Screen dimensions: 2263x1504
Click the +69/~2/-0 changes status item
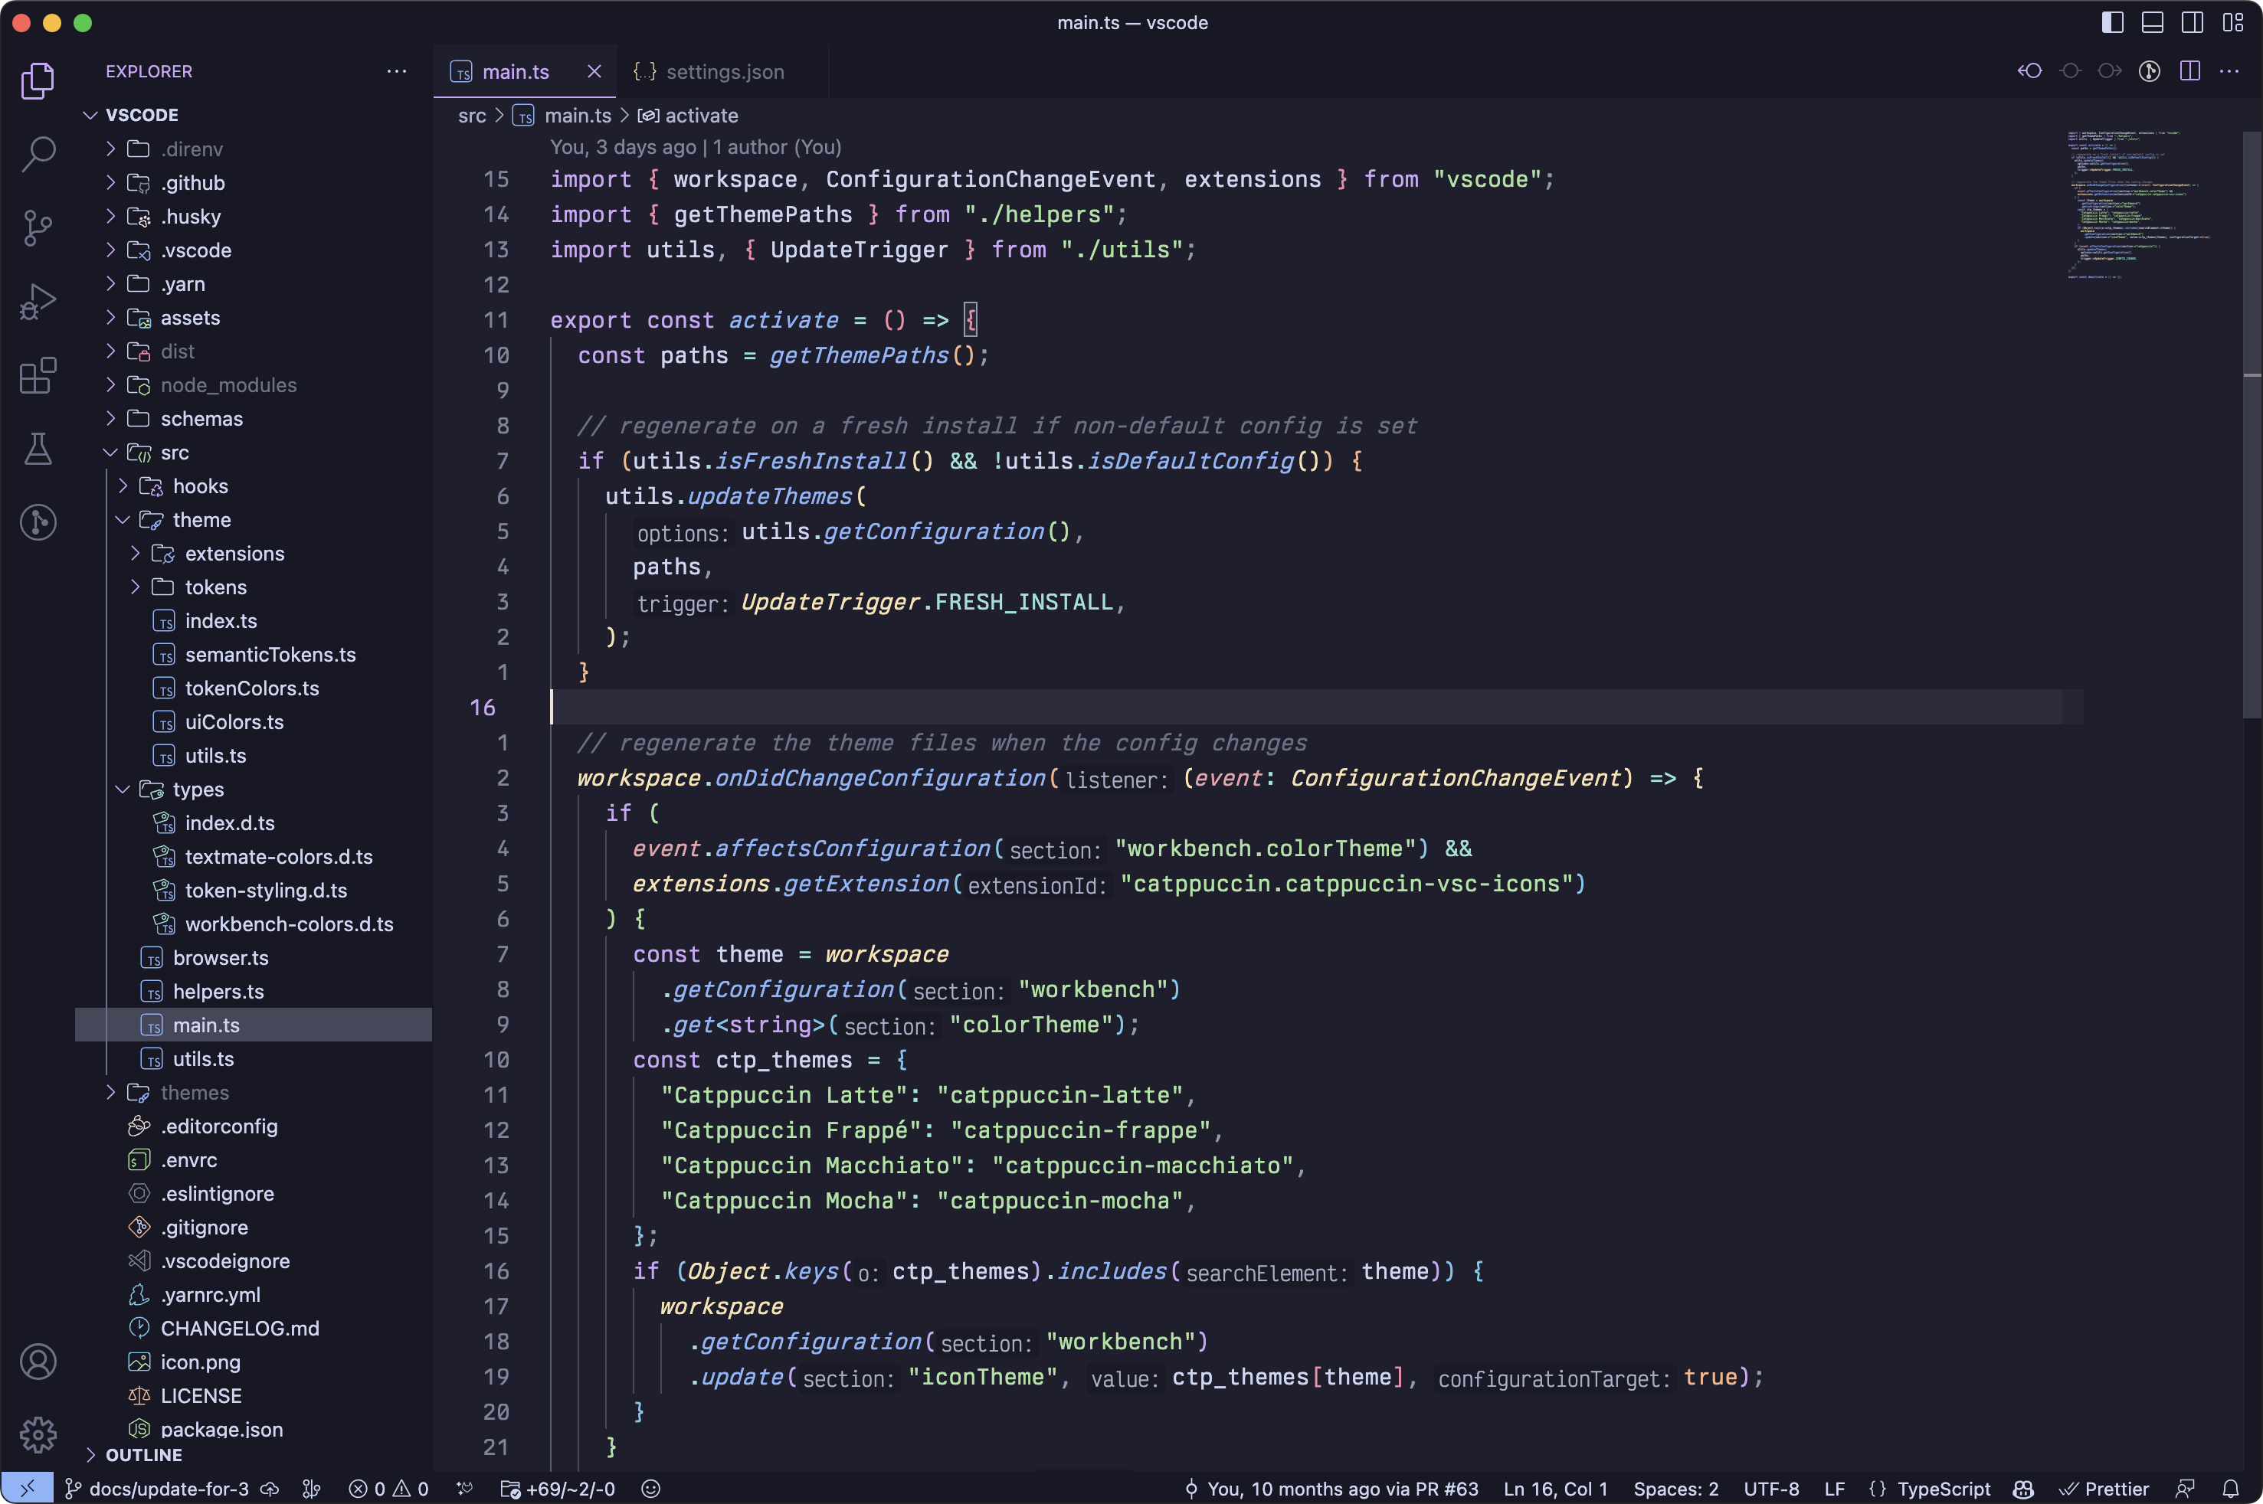coord(558,1489)
